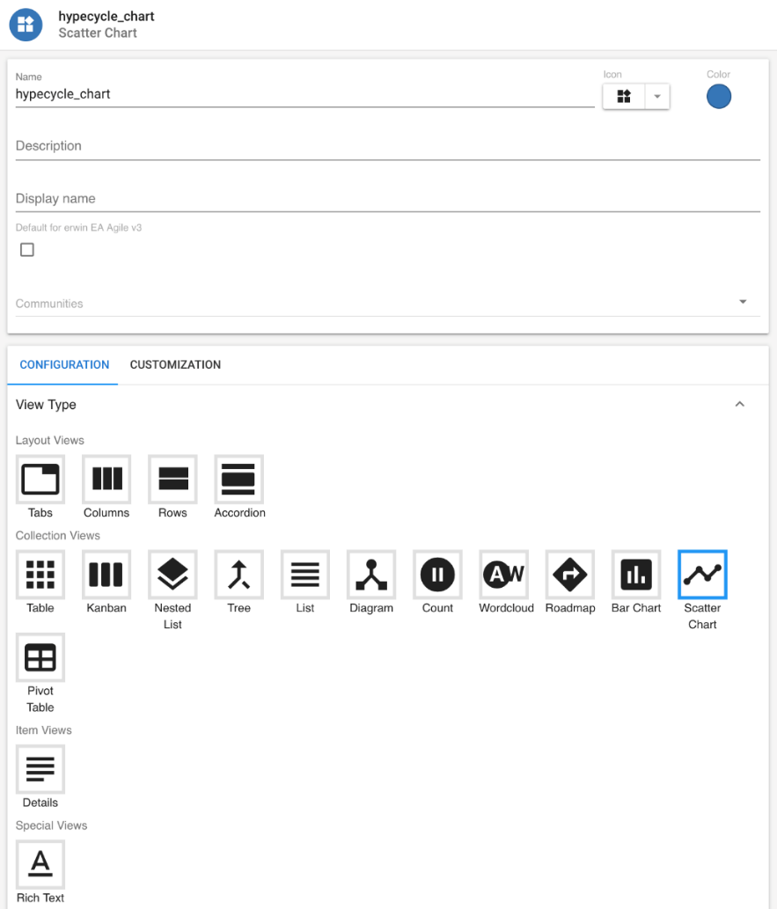The image size is (777, 909).
Task: Pick the Nested List view icon
Action: coord(172,574)
